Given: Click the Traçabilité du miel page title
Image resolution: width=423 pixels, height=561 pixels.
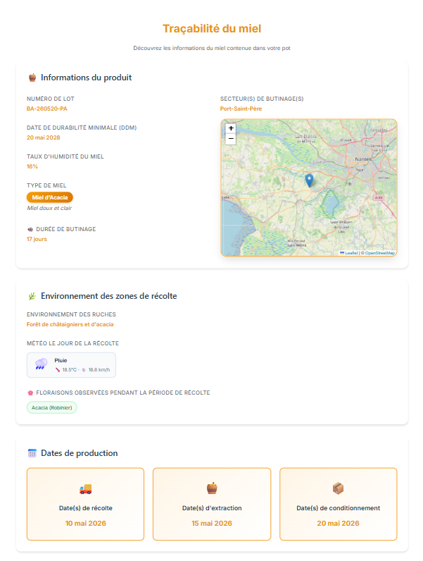Looking at the screenshot, I should click(212, 29).
